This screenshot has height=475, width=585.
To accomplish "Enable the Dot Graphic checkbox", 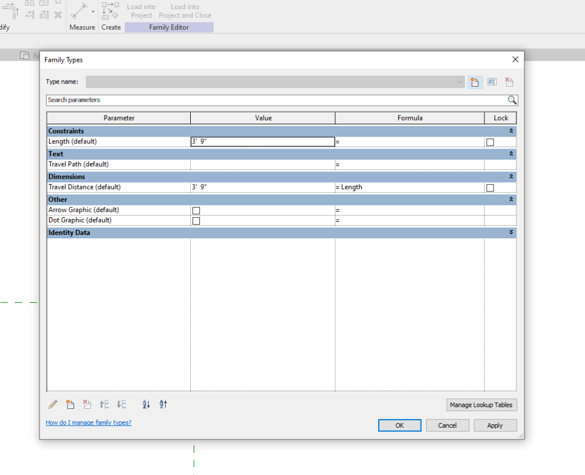I will [197, 221].
